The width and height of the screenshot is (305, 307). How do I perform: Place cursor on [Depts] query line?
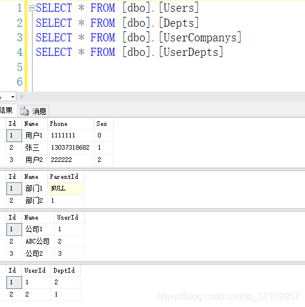point(117,23)
